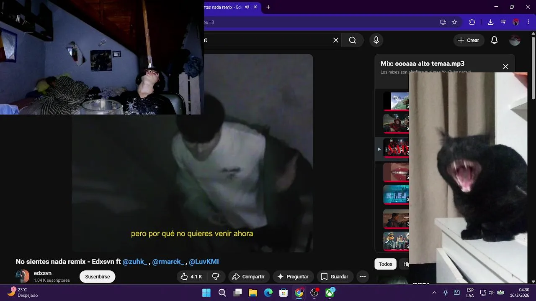The image size is (536, 301).
Task: Open the Windows Start menu
Action: [206, 293]
